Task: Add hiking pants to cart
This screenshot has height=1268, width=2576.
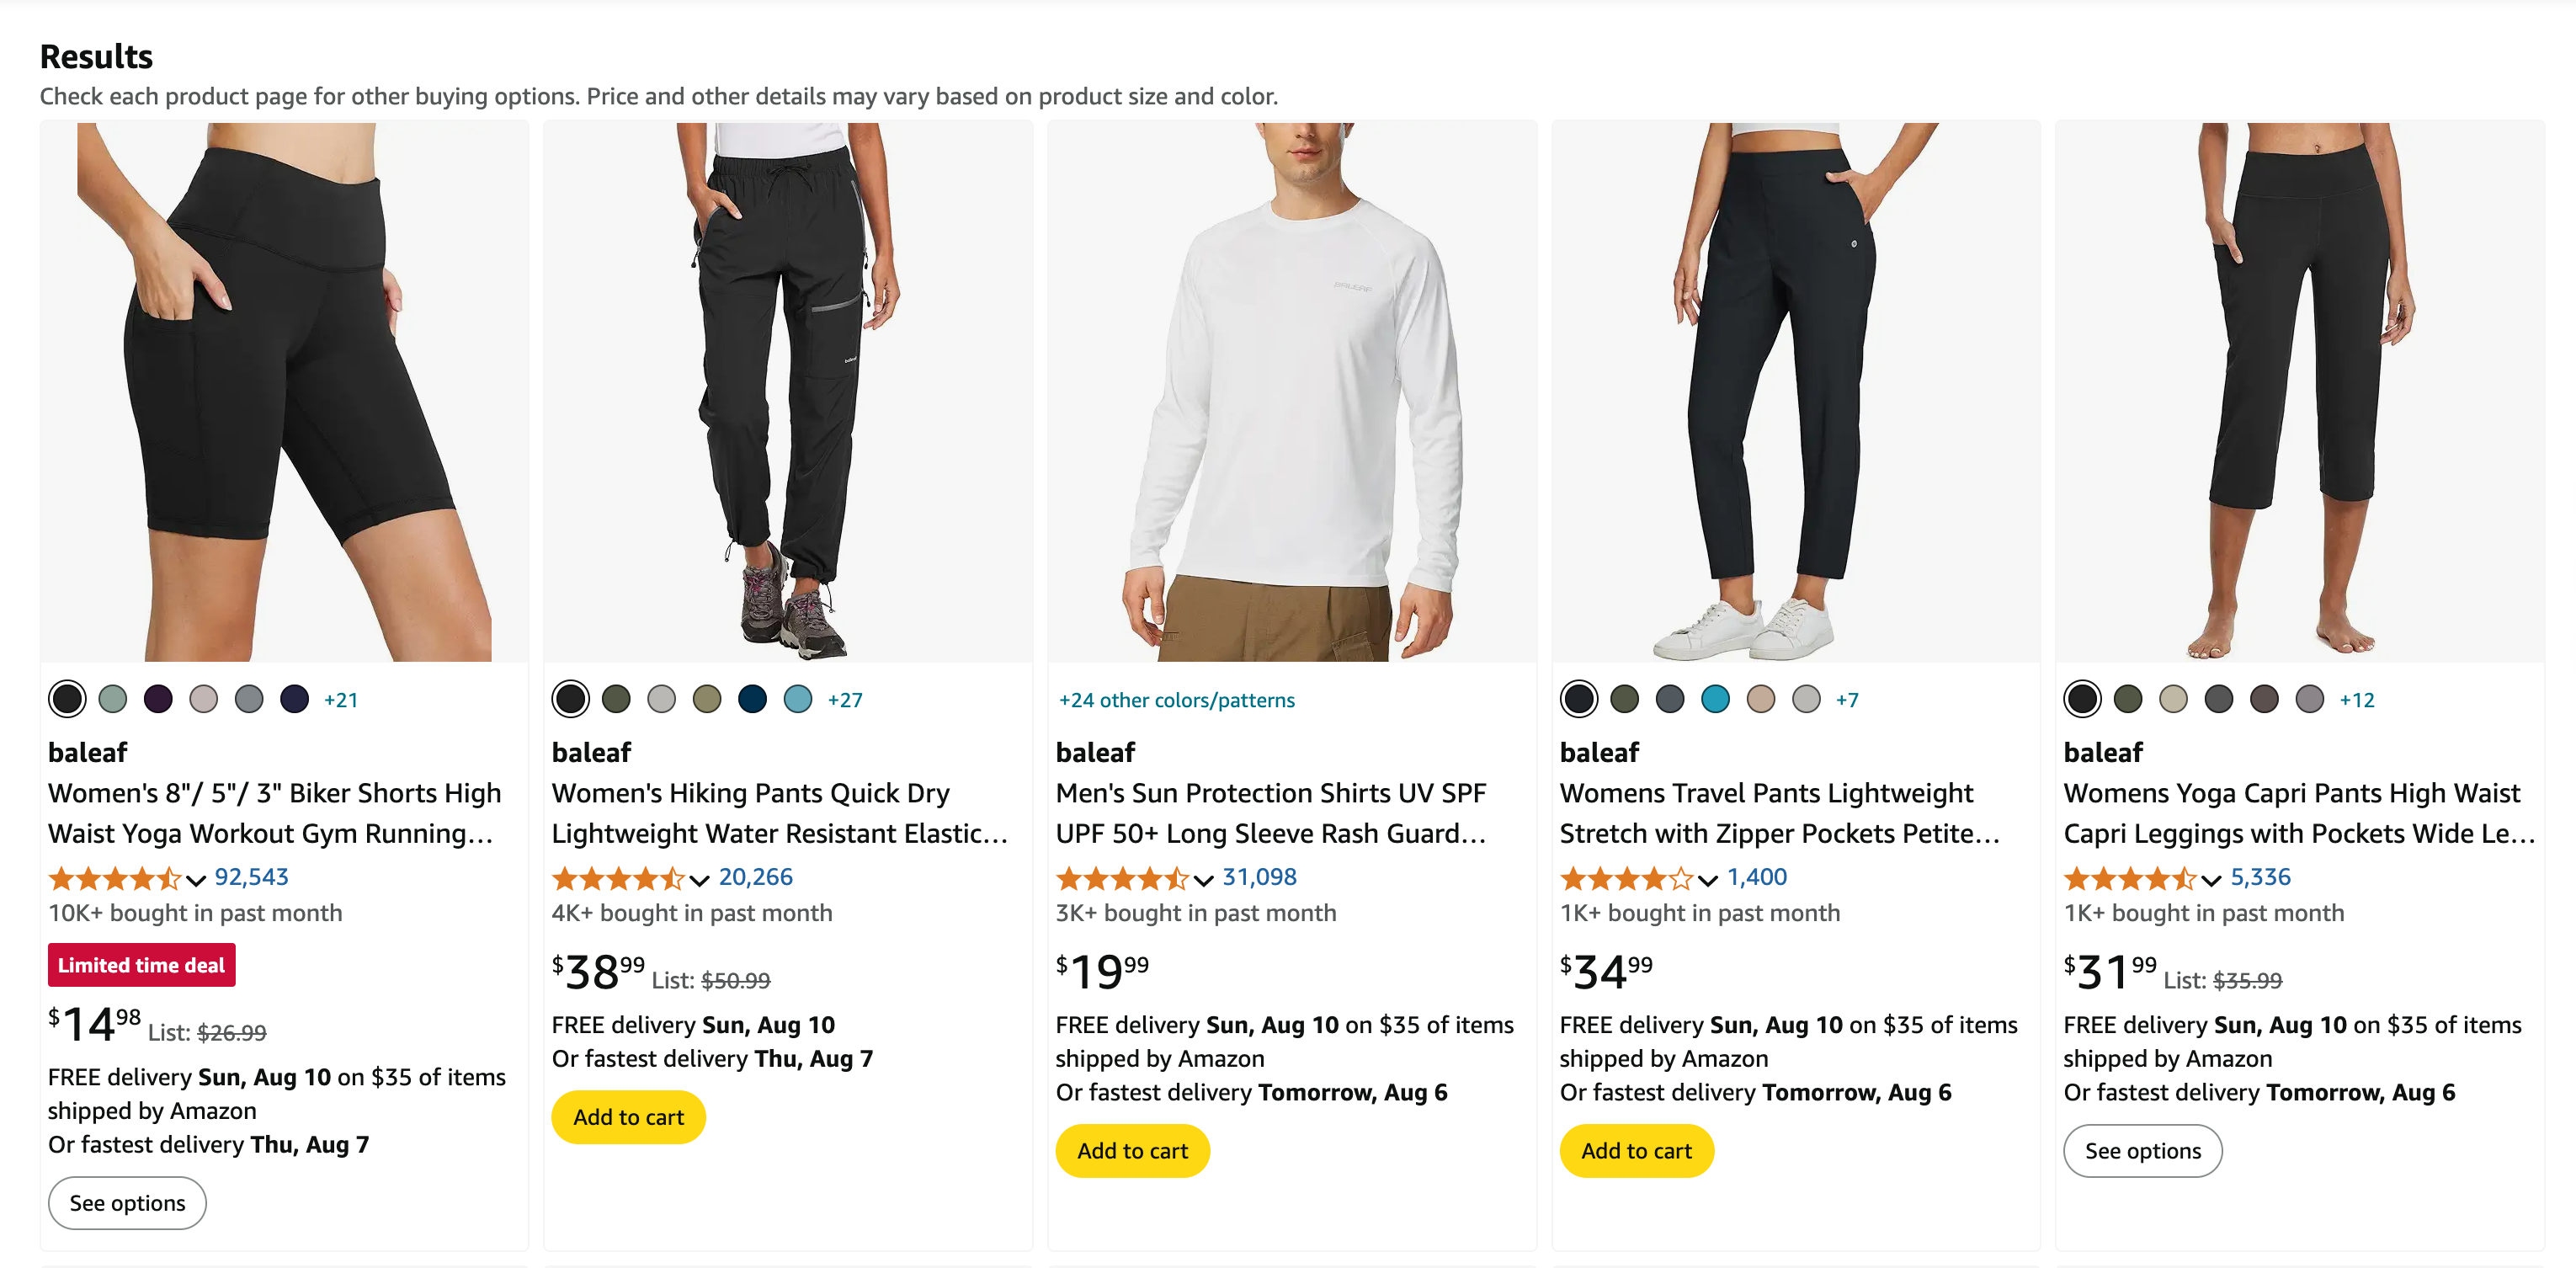Action: click(628, 1117)
